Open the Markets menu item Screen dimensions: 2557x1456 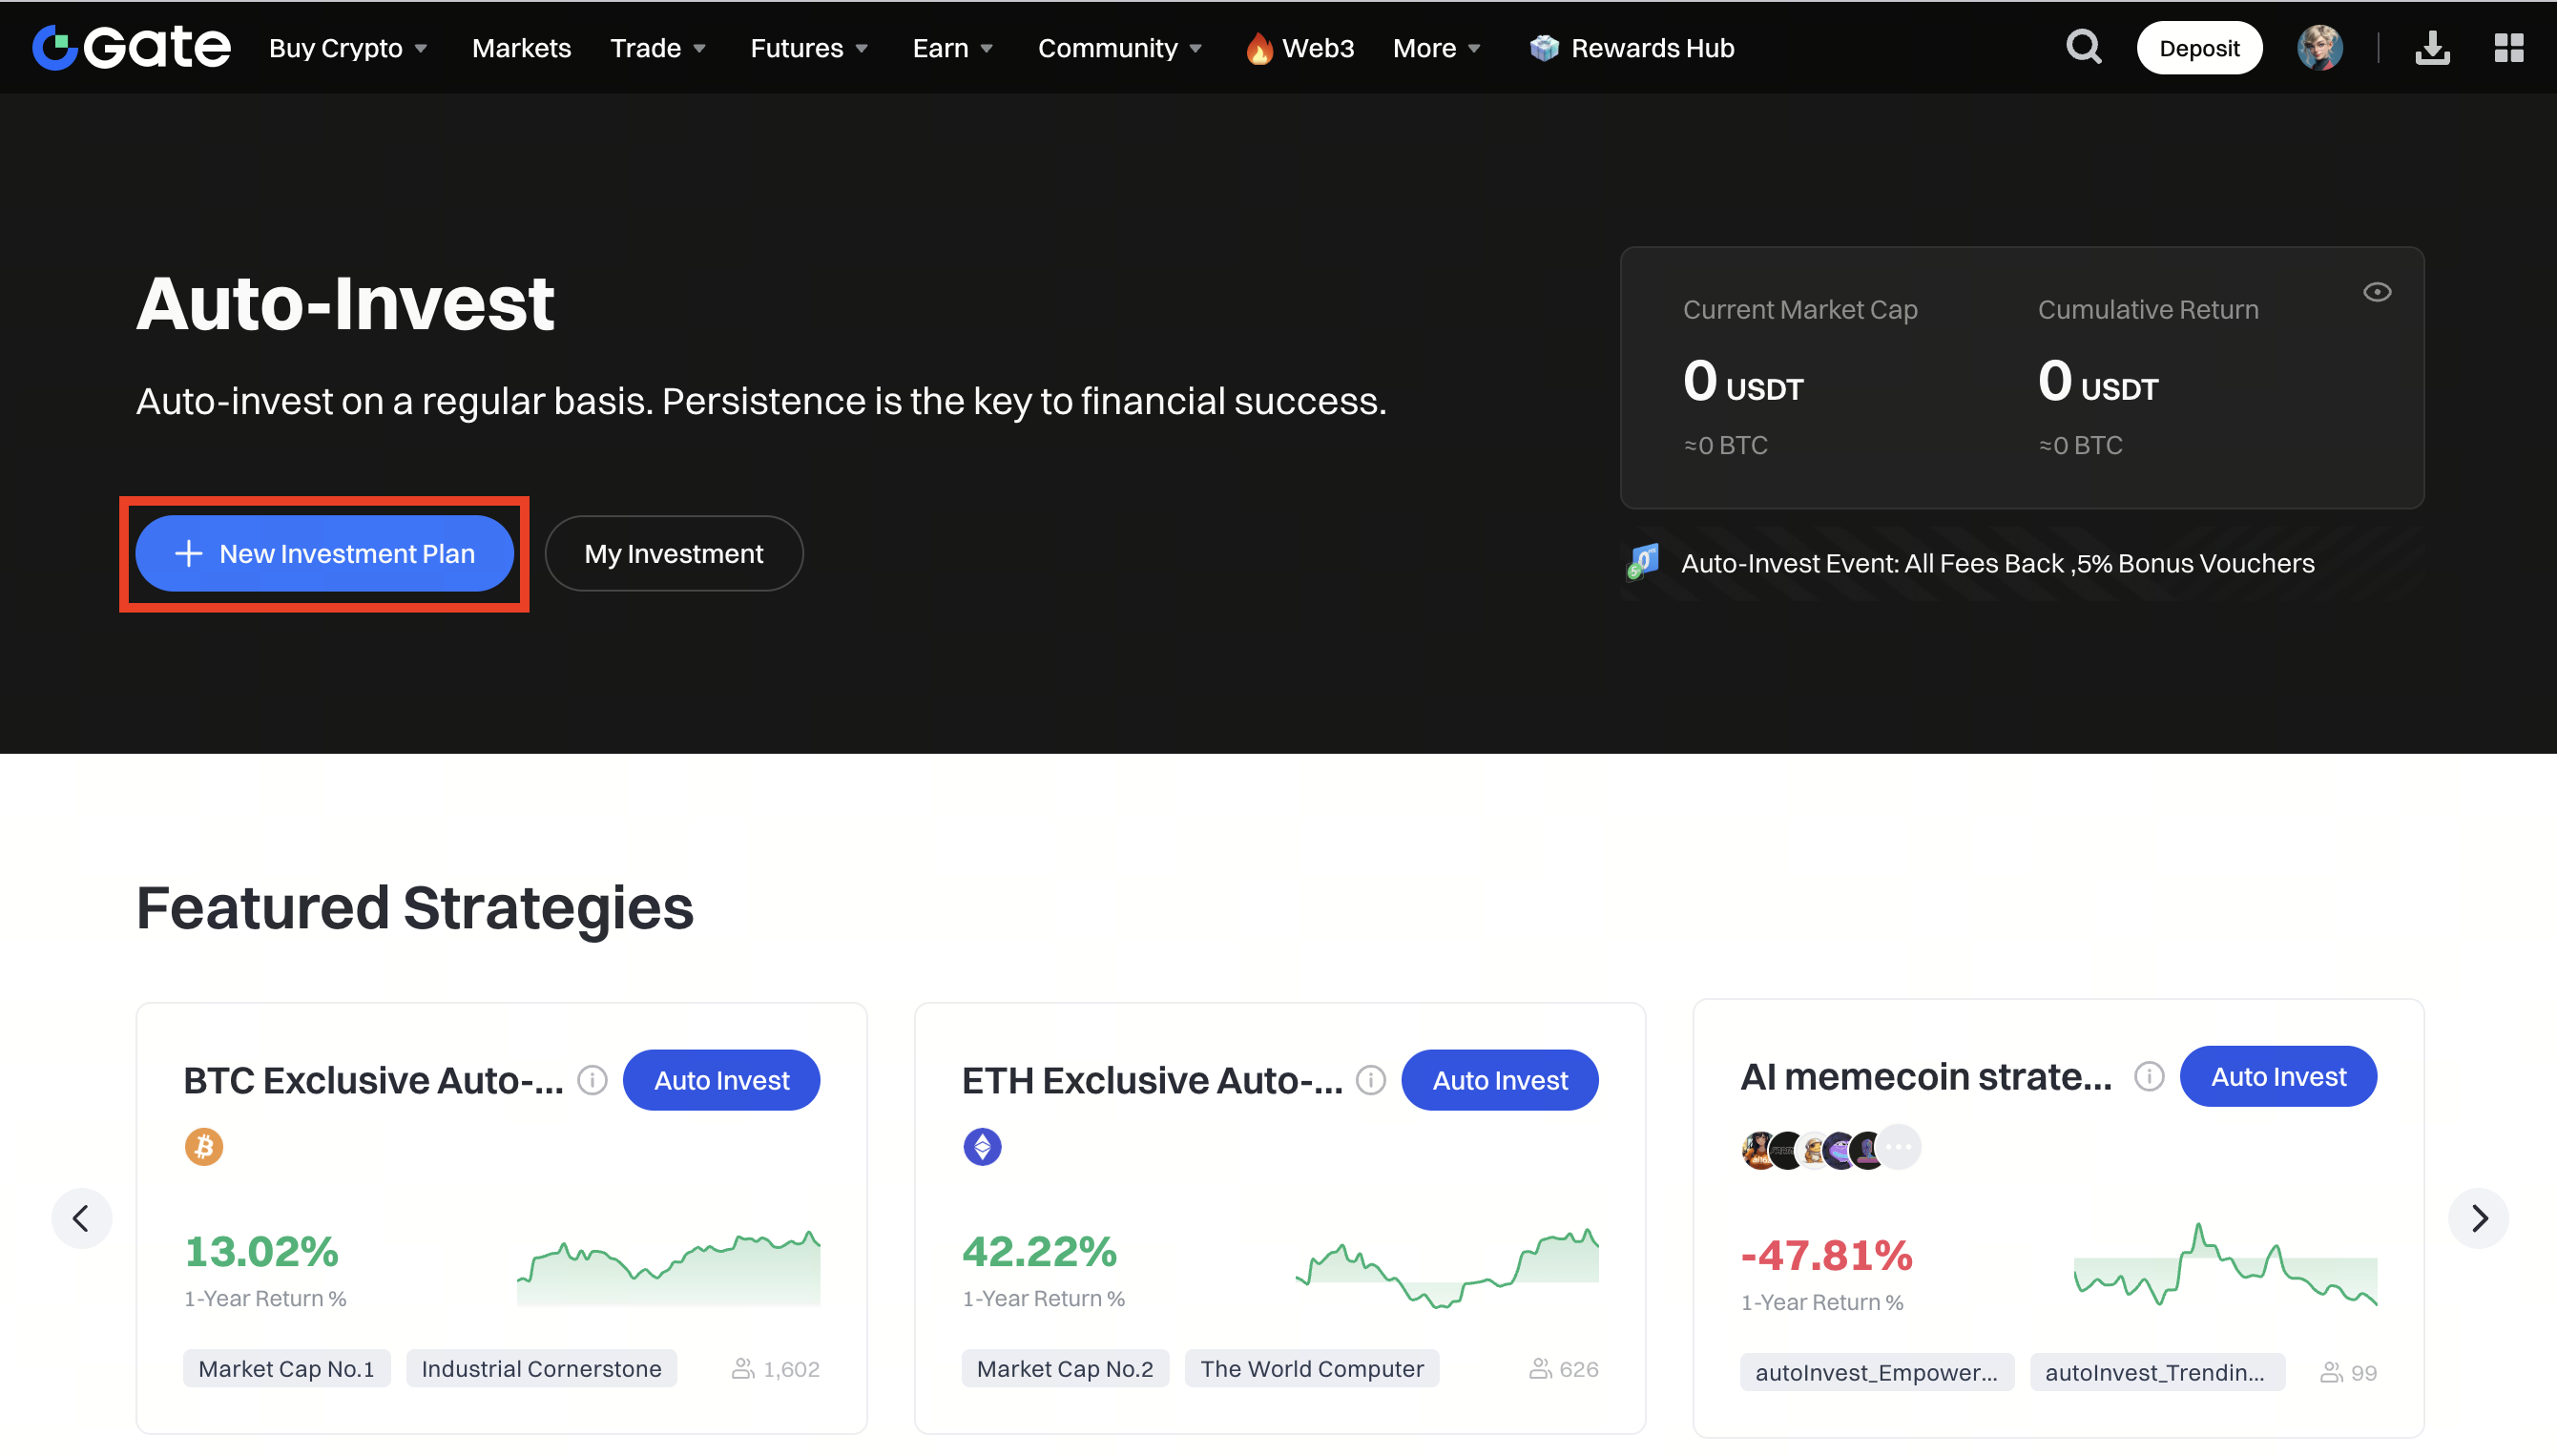point(521,48)
